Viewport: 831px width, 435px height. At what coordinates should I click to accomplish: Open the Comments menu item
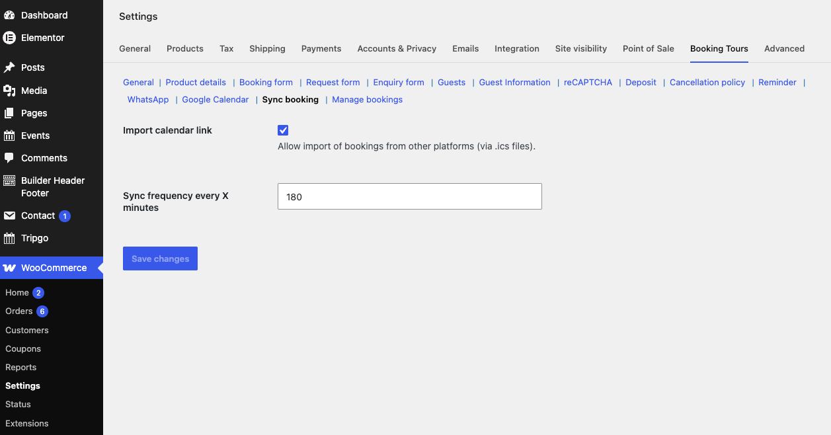44,158
